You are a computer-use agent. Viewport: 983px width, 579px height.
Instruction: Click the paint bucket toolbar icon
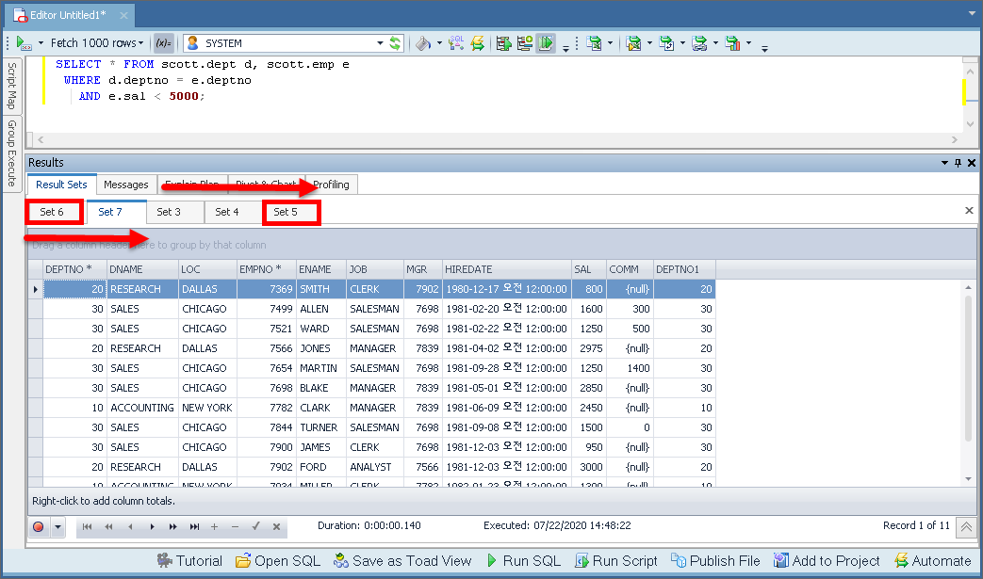click(x=423, y=43)
